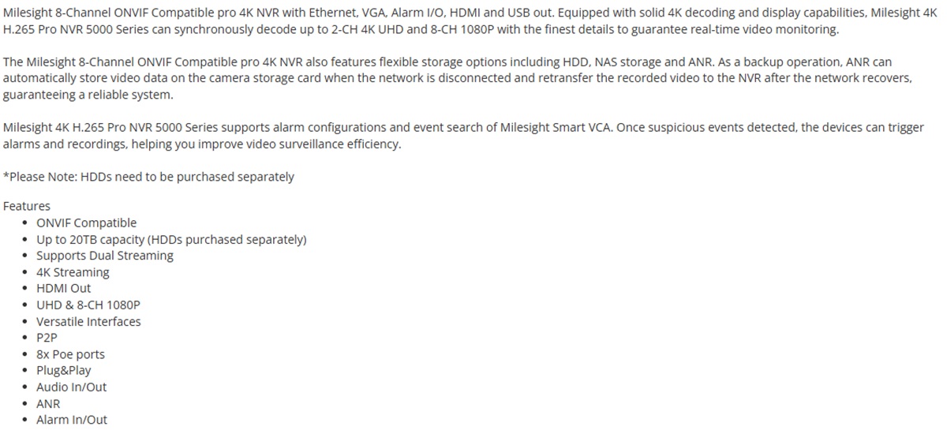The height and width of the screenshot is (434, 947).
Task: Click the 'Please Note: HDDs' notice line
Action: tap(148, 177)
